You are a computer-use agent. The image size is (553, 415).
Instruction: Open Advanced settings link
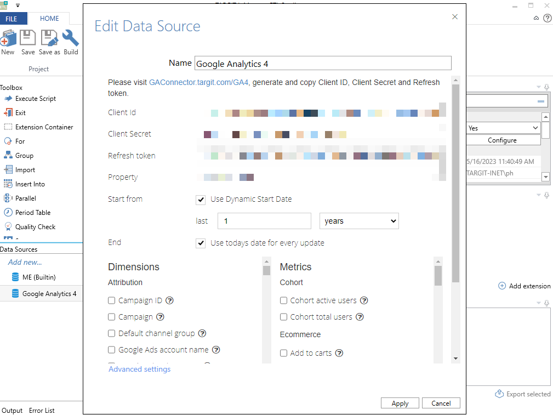139,369
